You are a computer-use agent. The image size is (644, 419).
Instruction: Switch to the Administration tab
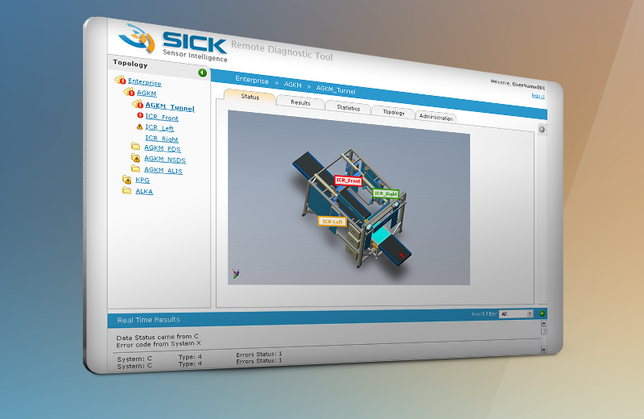436,117
